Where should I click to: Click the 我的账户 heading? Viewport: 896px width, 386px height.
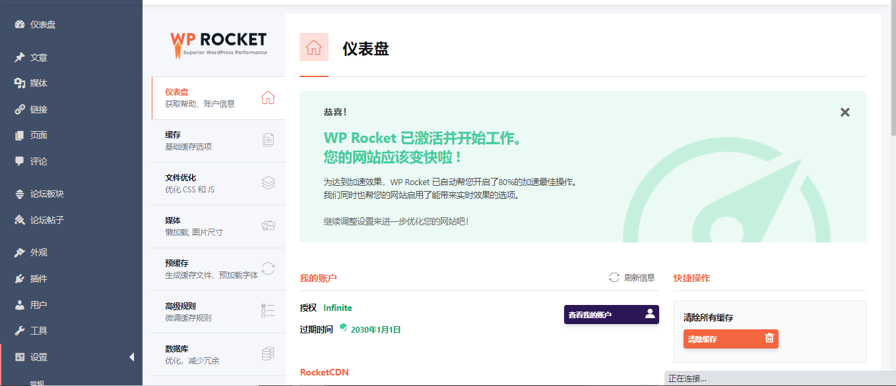(318, 278)
